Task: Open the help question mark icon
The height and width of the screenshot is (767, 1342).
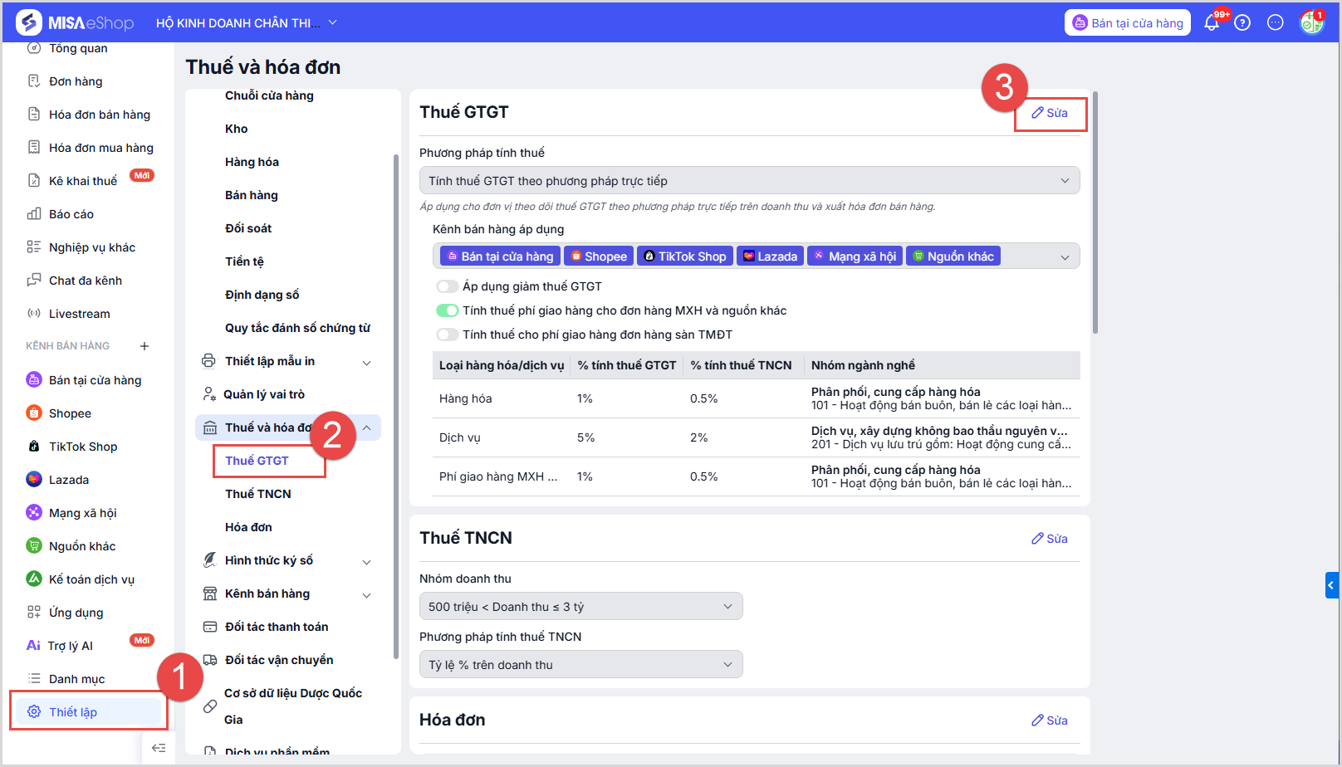Action: pyautogui.click(x=1242, y=23)
